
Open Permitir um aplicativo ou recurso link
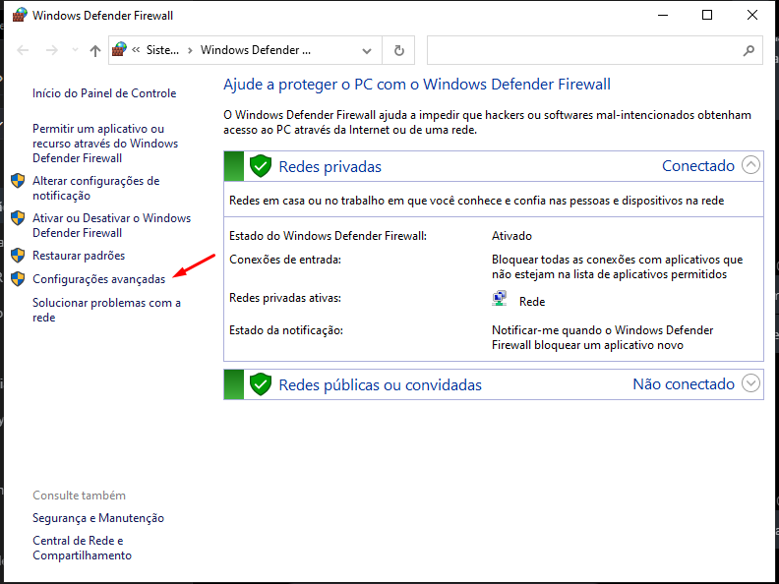click(x=105, y=144)
